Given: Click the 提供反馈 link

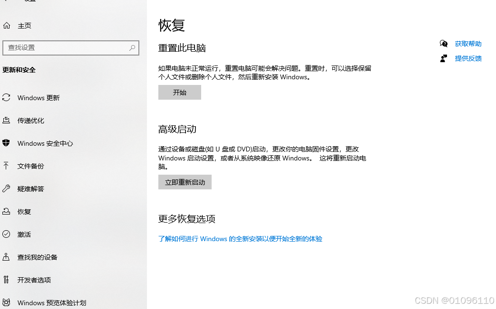Looking at the screenshot, I should 468,58.
